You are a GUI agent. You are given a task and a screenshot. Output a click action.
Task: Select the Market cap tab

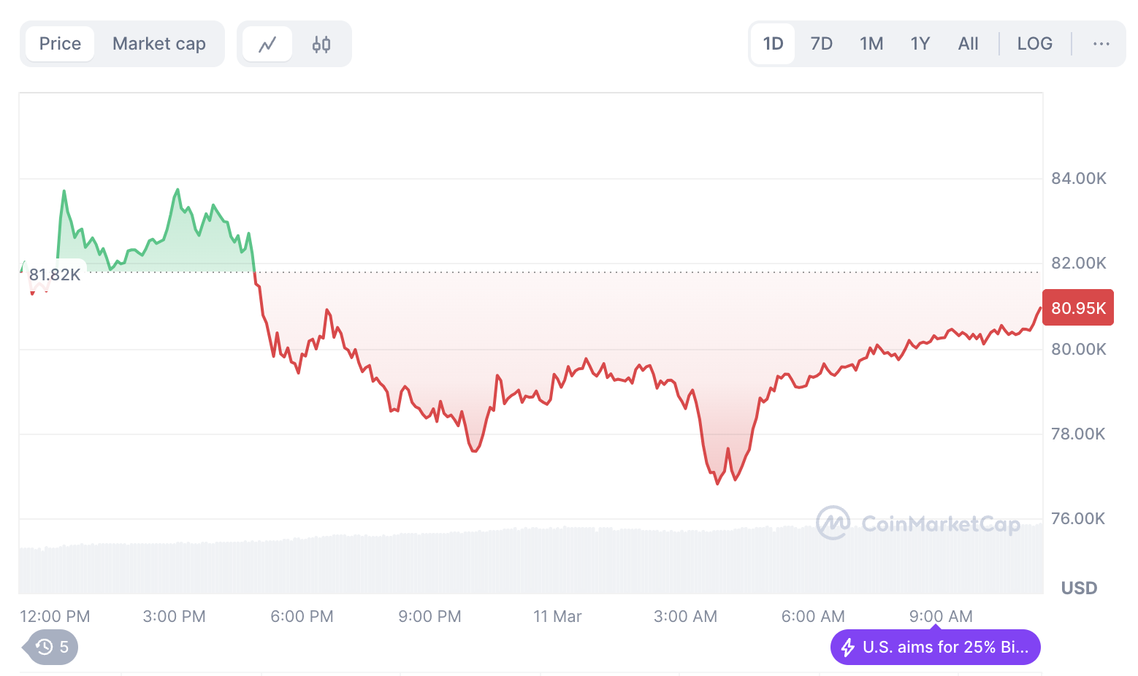coord(159,44)
